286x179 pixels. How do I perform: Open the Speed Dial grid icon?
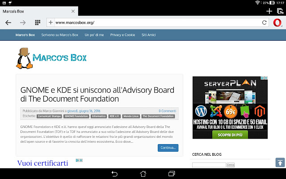[38, 22]
